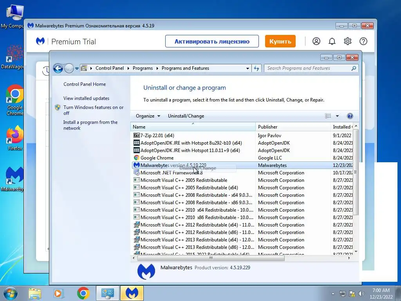This screenshot has height=301, width=401.
Task: Click search magnifier in Programs and Features
Action: 354,68
